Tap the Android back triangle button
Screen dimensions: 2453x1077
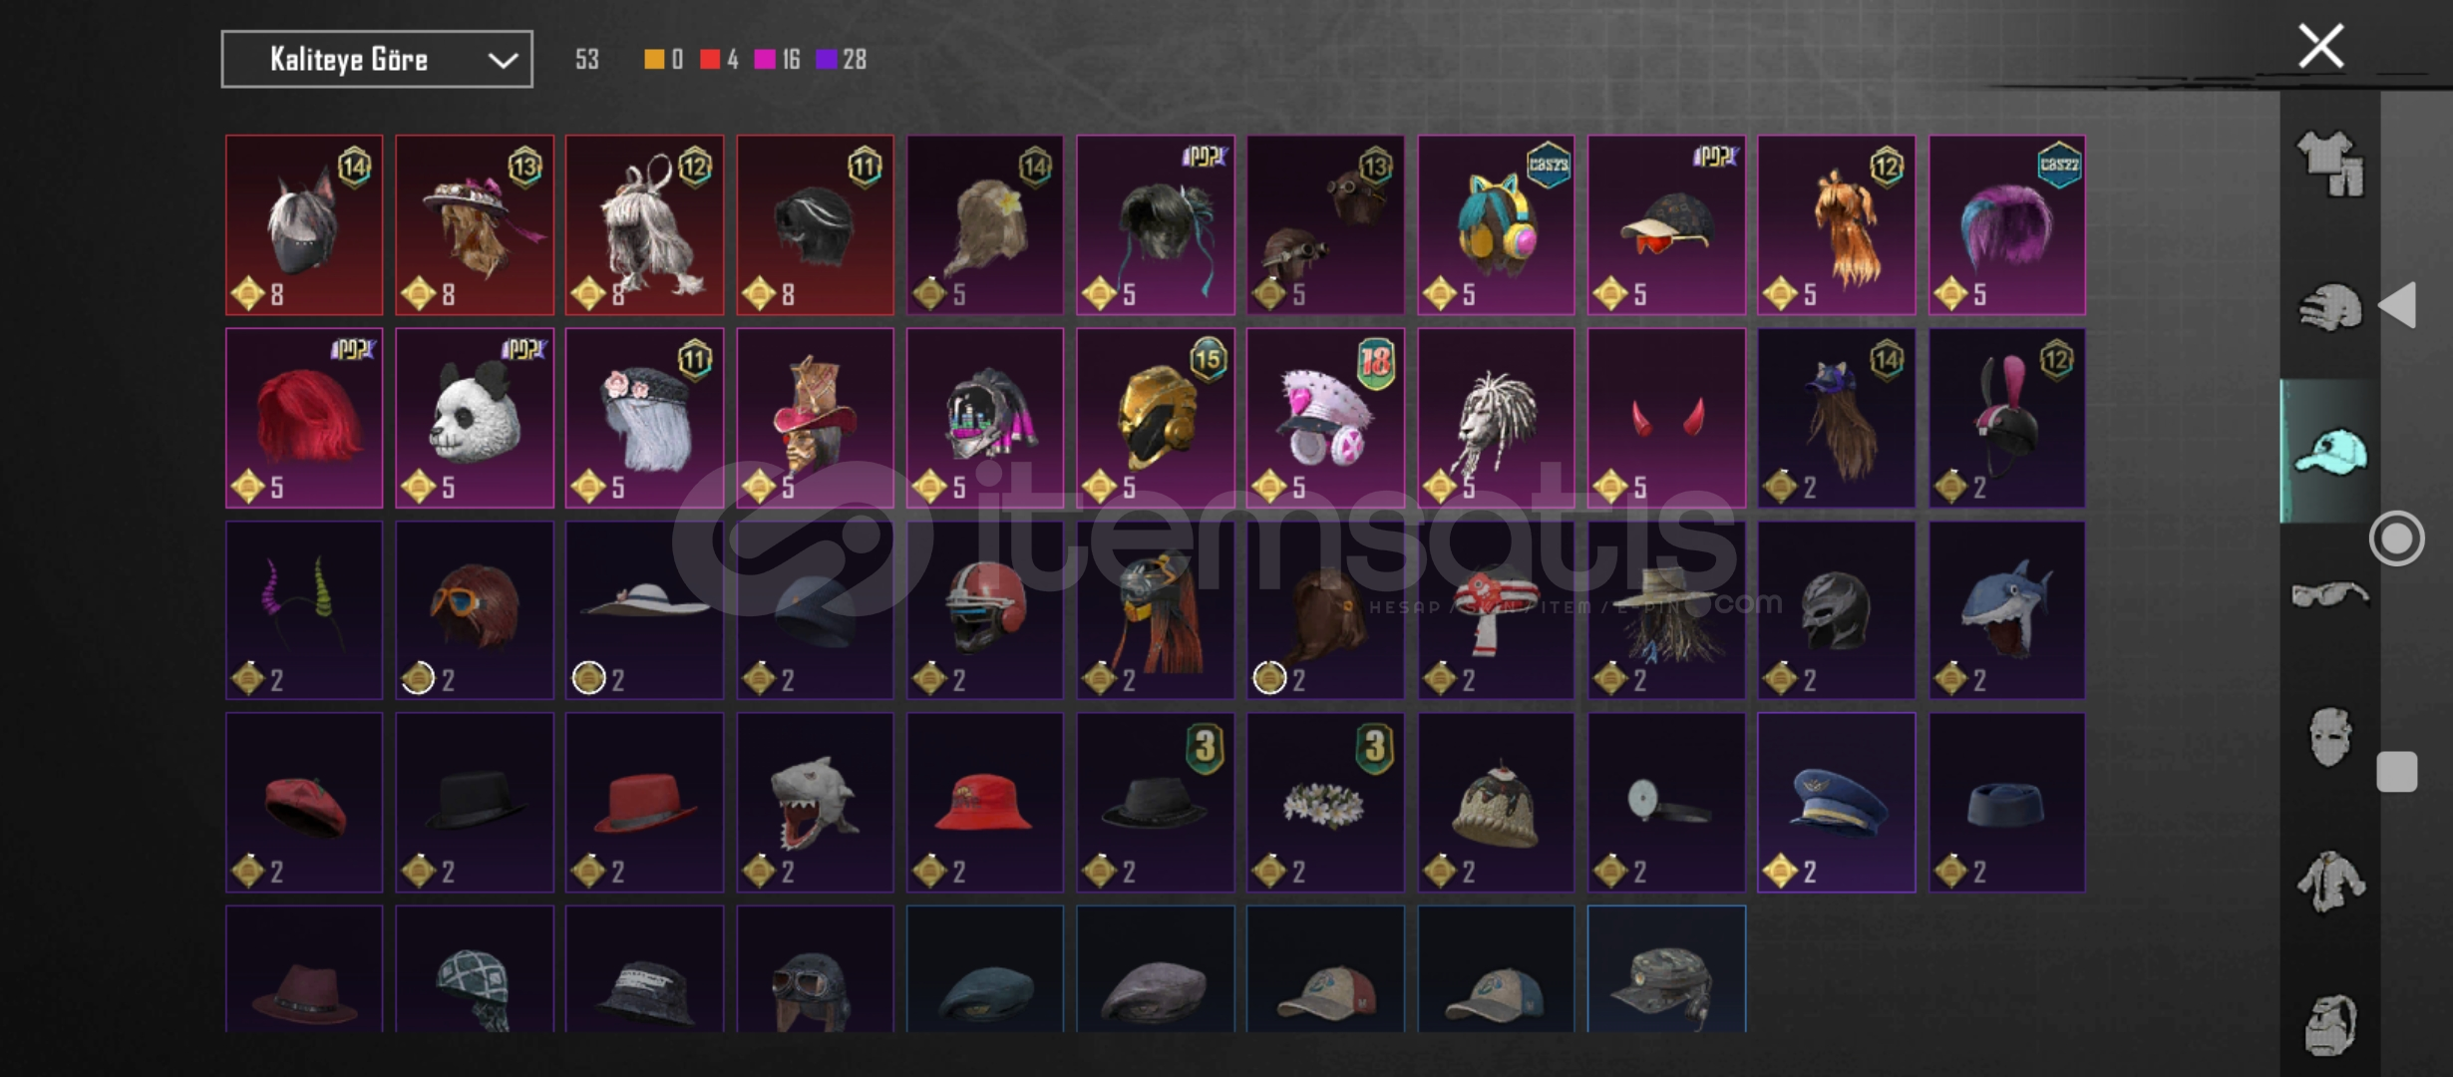click(x=2398, y=305)
